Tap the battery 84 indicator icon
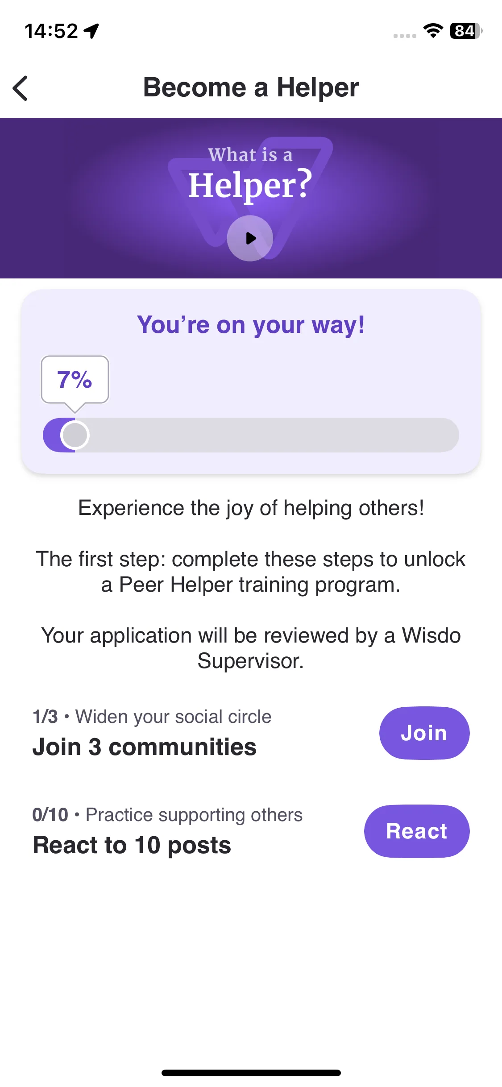The height and width of the screenshot is (1087, 502). (x=466, y=31)
